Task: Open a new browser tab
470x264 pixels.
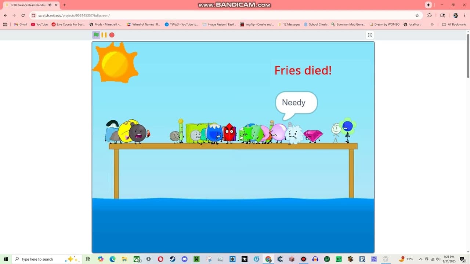Action: click(65, 5)
